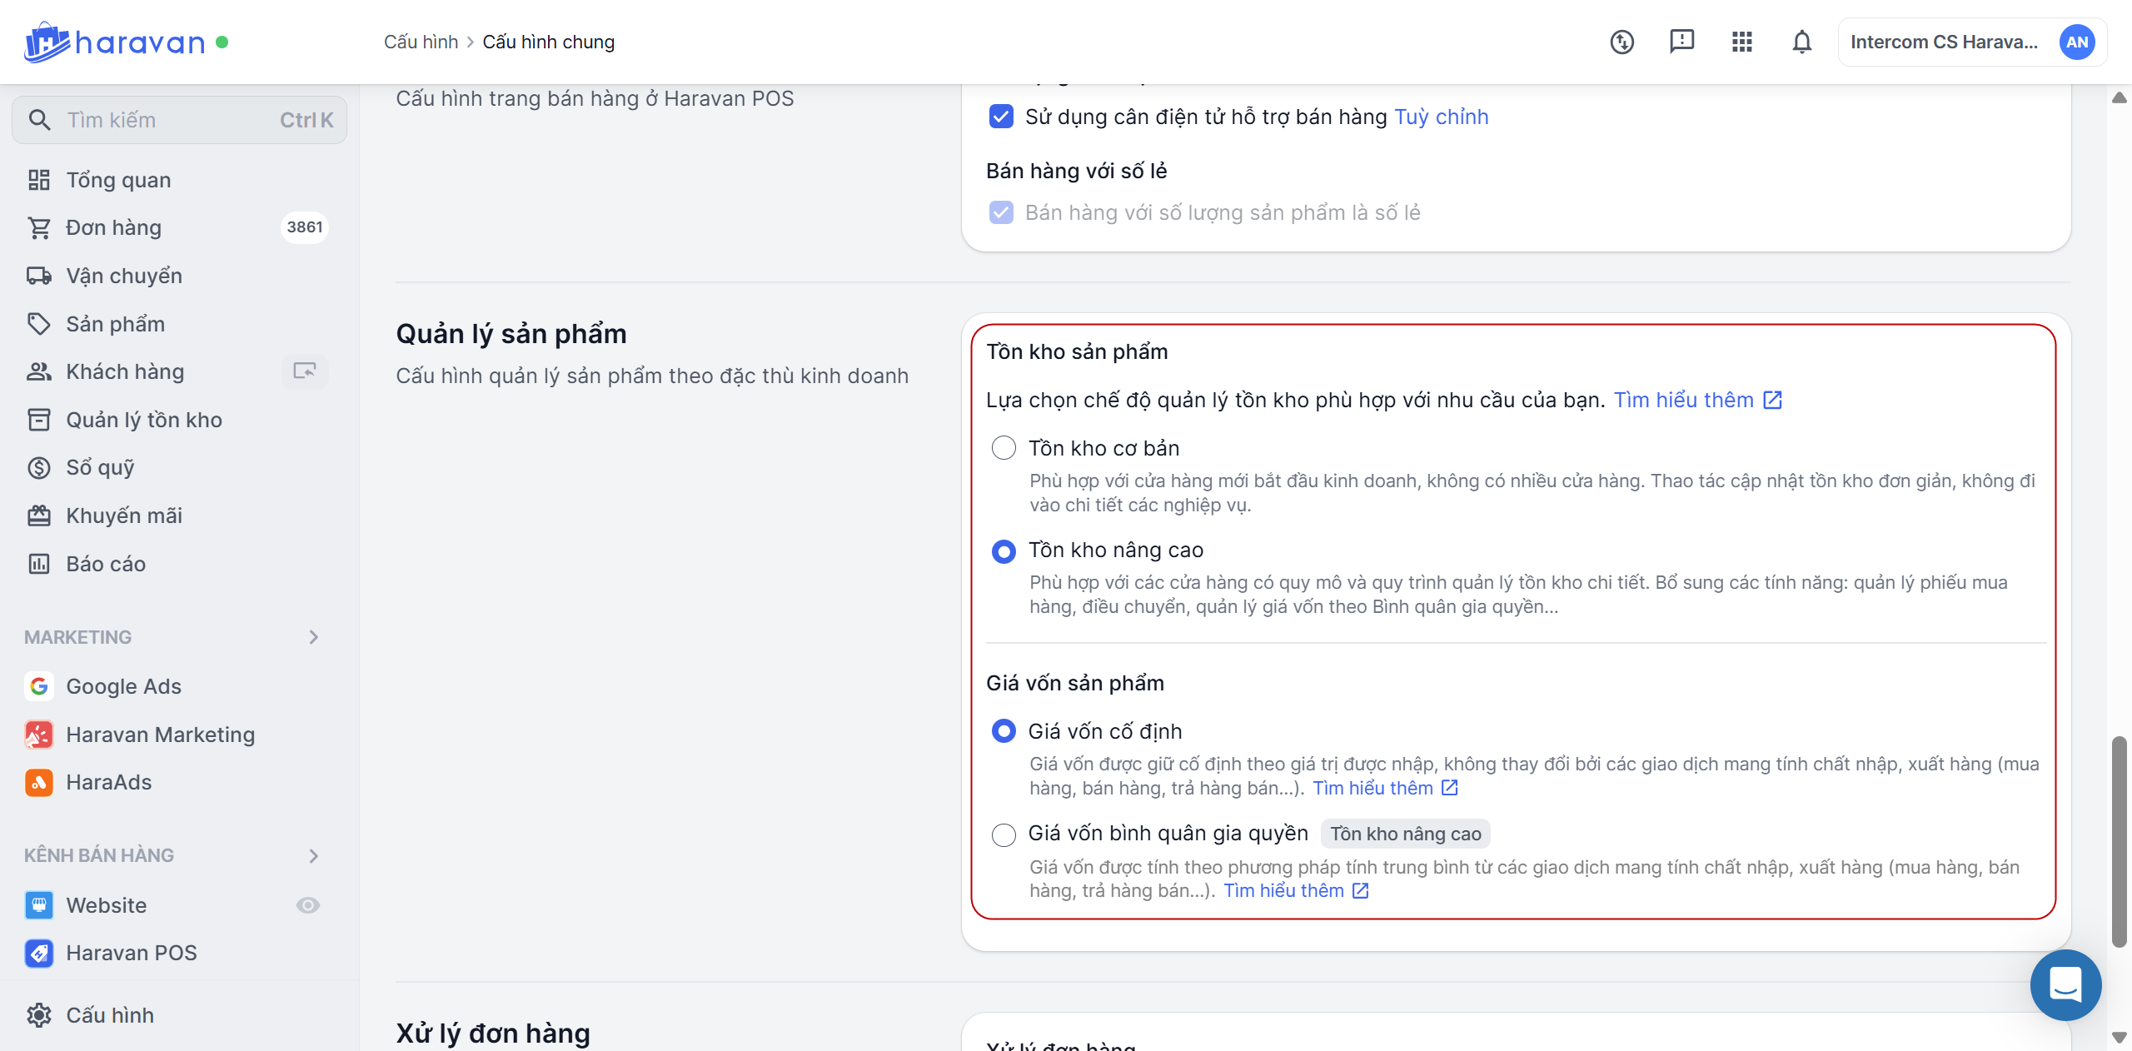Open the Intercom chat bubble

point(2065,984)
